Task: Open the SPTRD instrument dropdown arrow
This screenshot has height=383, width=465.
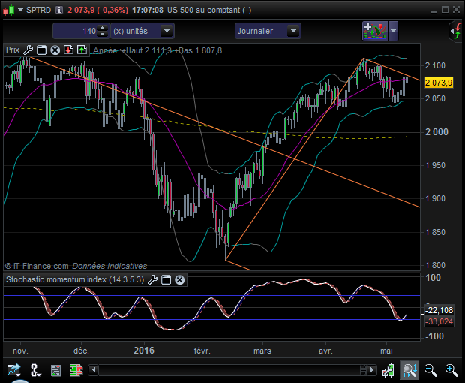Action: [x=20, y=10]
